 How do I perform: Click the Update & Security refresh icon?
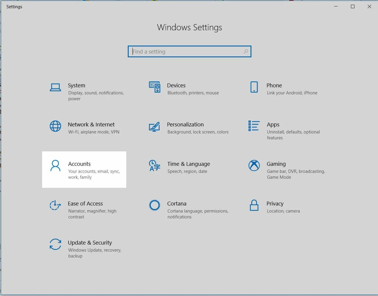[55, 244]
